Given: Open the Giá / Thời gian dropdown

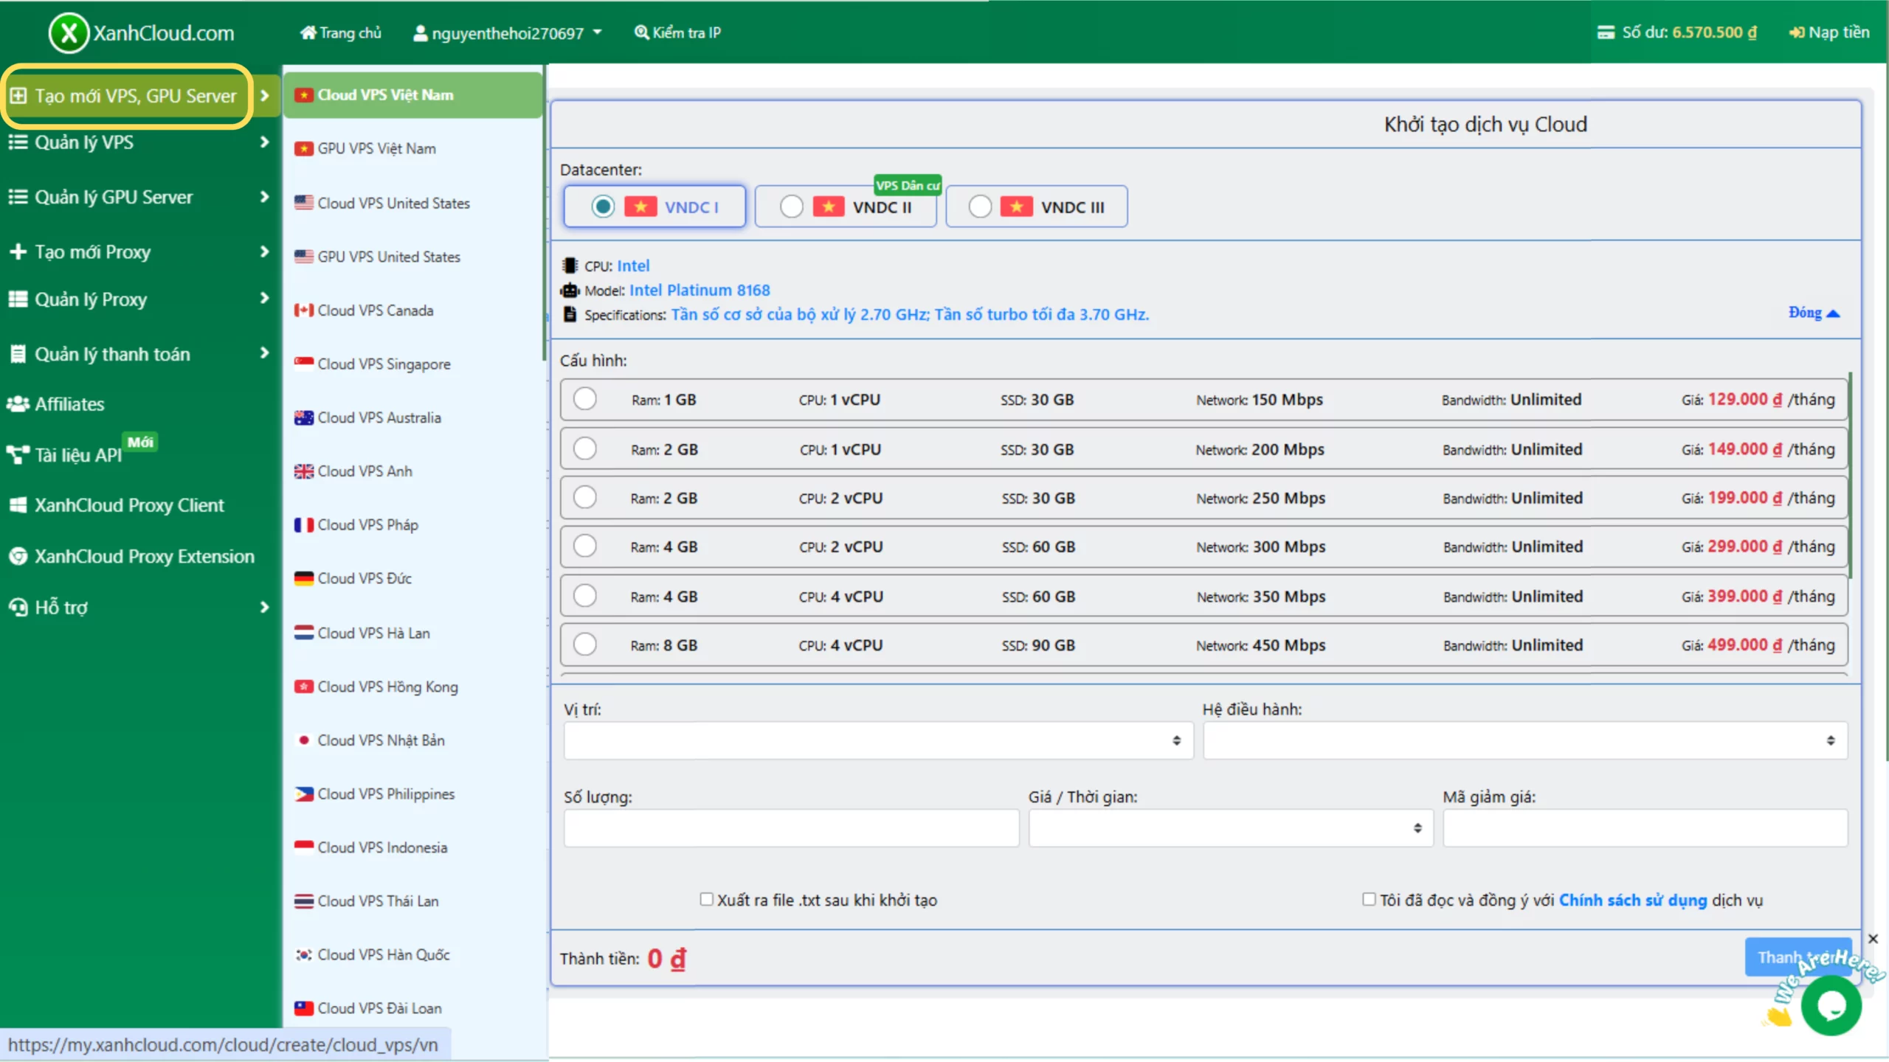Looking at the screenshot, I should [x=1229, y=827].
